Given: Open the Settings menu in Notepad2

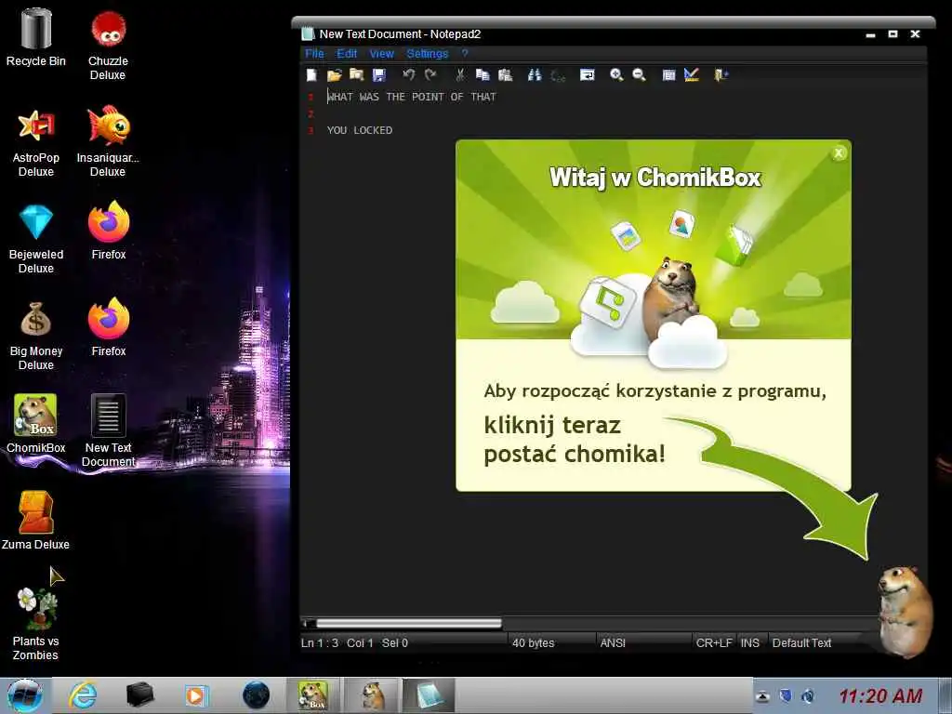Looking at the screenshot, I should (428, 53).
